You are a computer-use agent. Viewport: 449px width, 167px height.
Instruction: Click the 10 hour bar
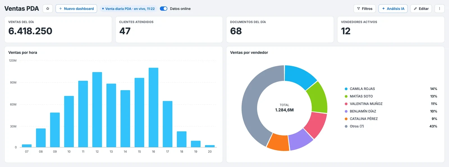(x=69, y=122)
